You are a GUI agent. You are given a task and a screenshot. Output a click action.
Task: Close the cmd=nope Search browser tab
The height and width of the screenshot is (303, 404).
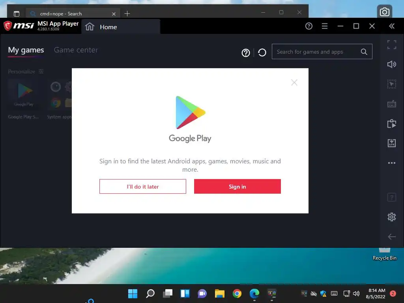[x=114, y=14]
